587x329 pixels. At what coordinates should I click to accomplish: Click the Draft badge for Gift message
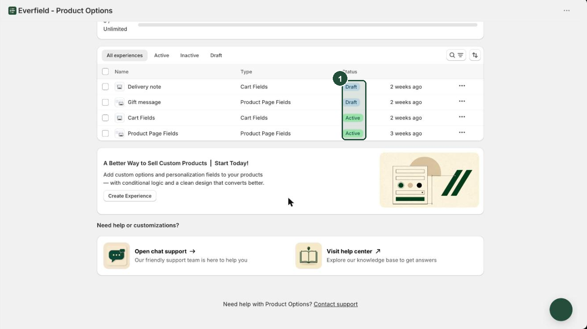(x=351, y=103)
